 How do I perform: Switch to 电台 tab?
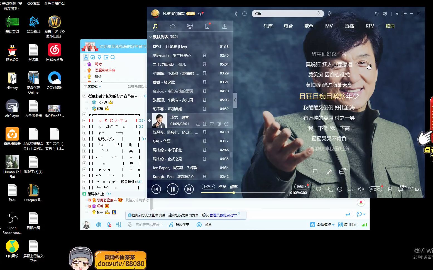coord(288,26)
